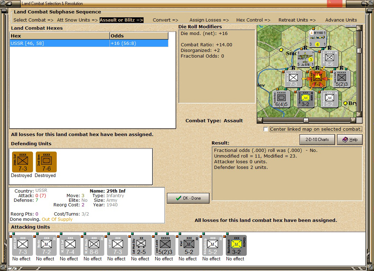The height and width of the screenshot is (271, 374).
Task: Enable Center linked map on selected combat
Action: (266, 129)
